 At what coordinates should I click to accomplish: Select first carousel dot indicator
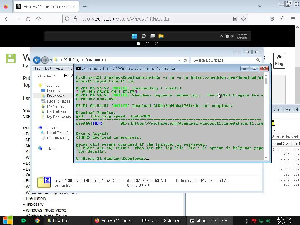pyautogui.click(x=138, y=44)
